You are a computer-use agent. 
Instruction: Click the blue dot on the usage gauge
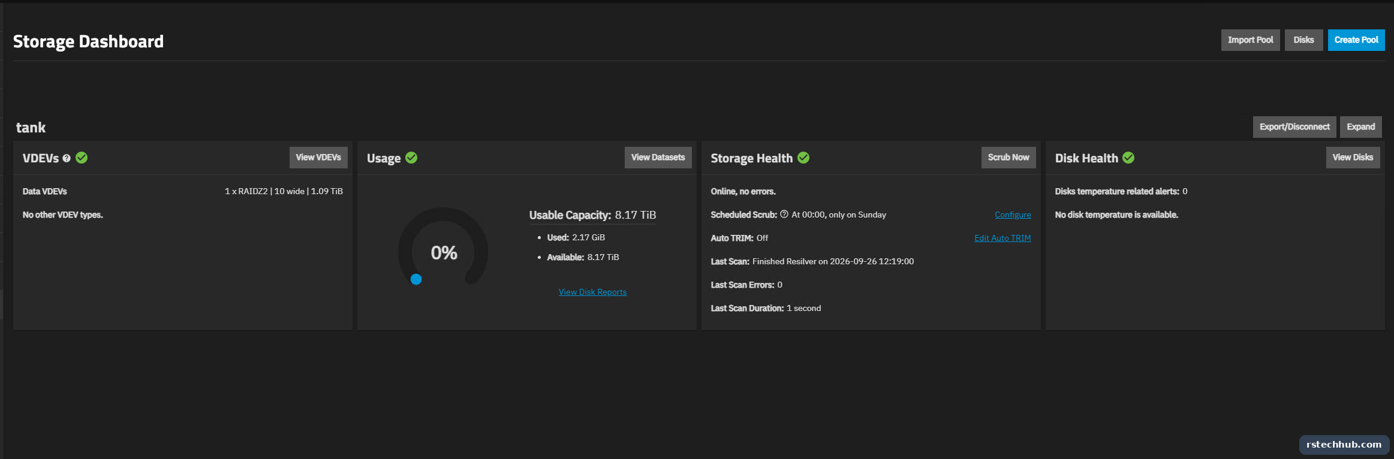[416, 279]
